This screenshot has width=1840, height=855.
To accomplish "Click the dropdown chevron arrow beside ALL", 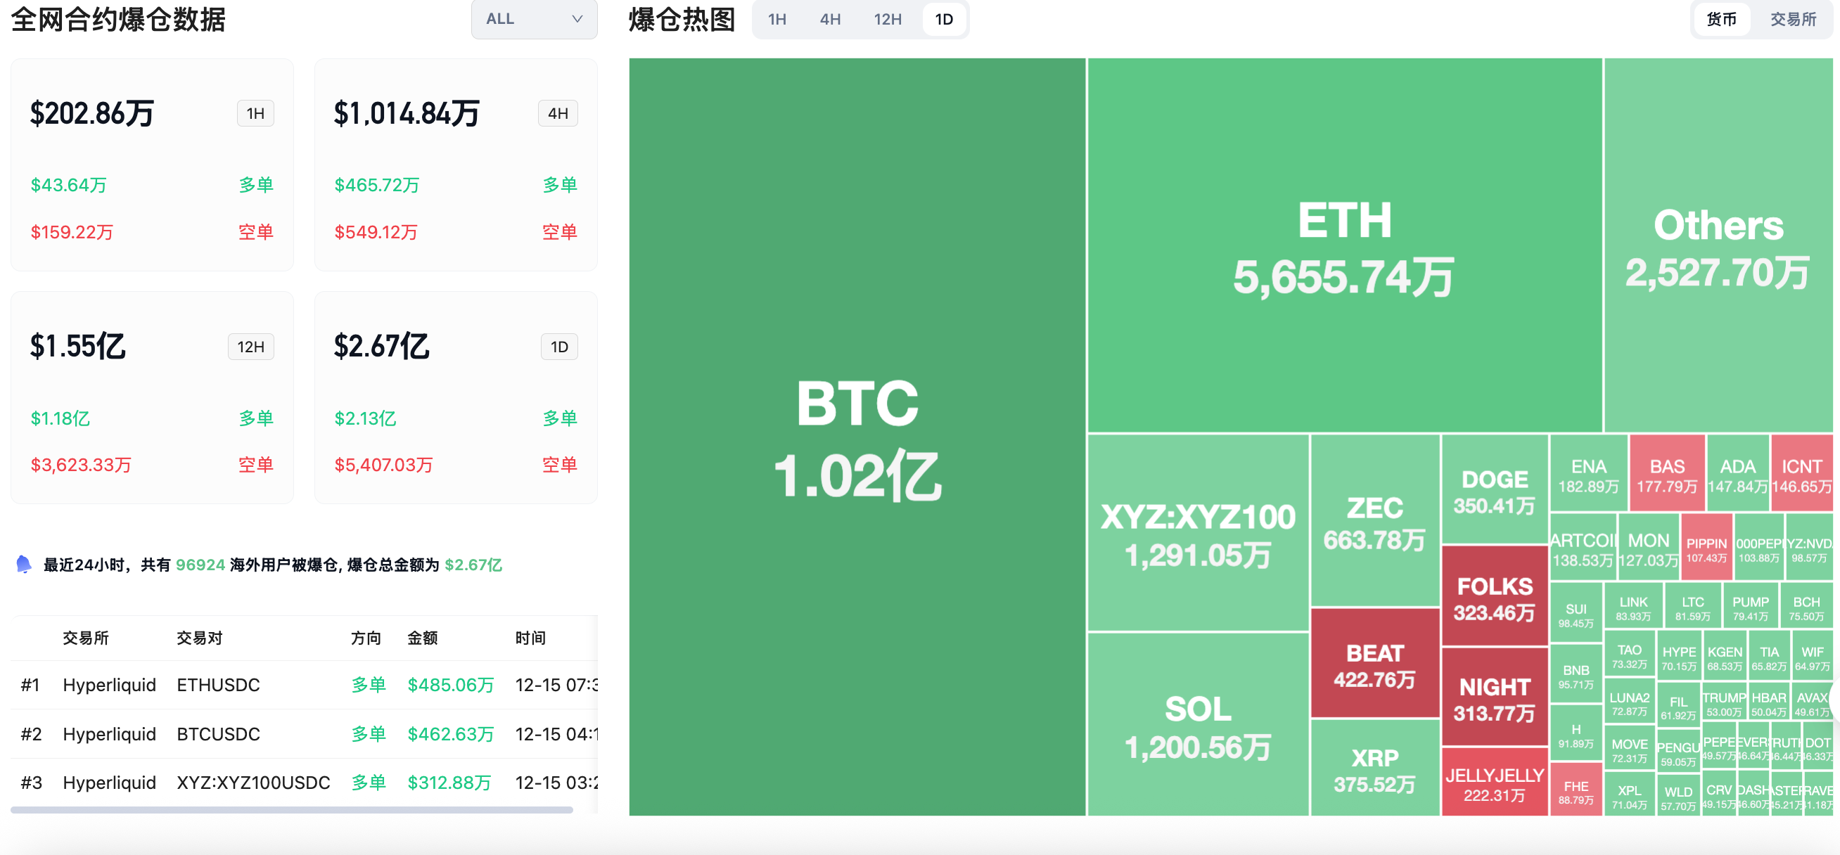I will (x=577, y=19).
